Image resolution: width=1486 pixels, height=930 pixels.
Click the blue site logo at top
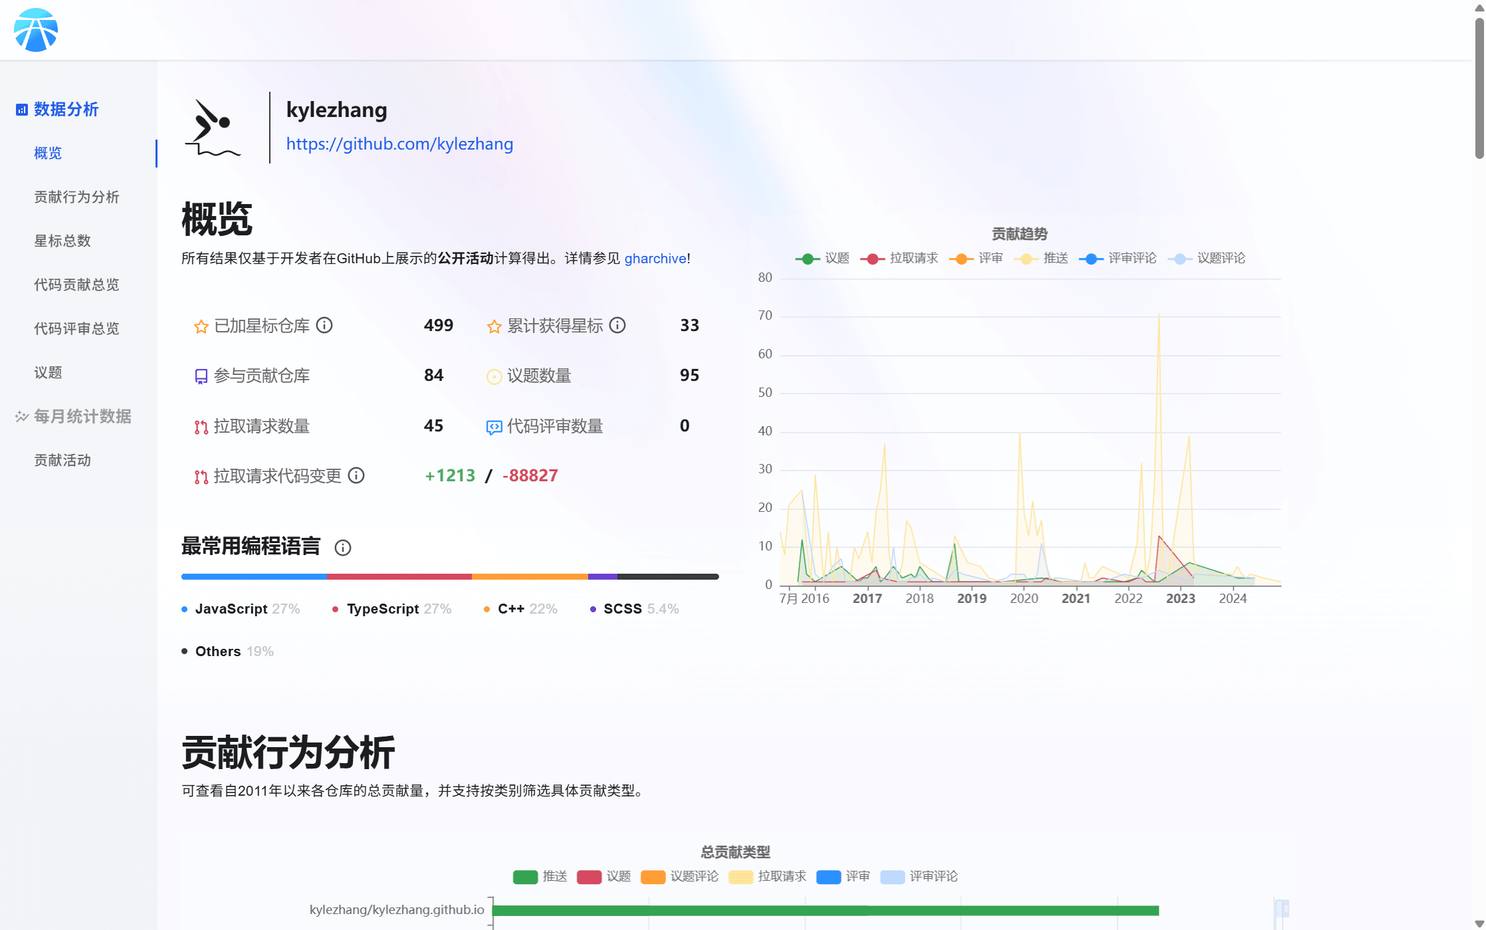[x=36, y=30]
